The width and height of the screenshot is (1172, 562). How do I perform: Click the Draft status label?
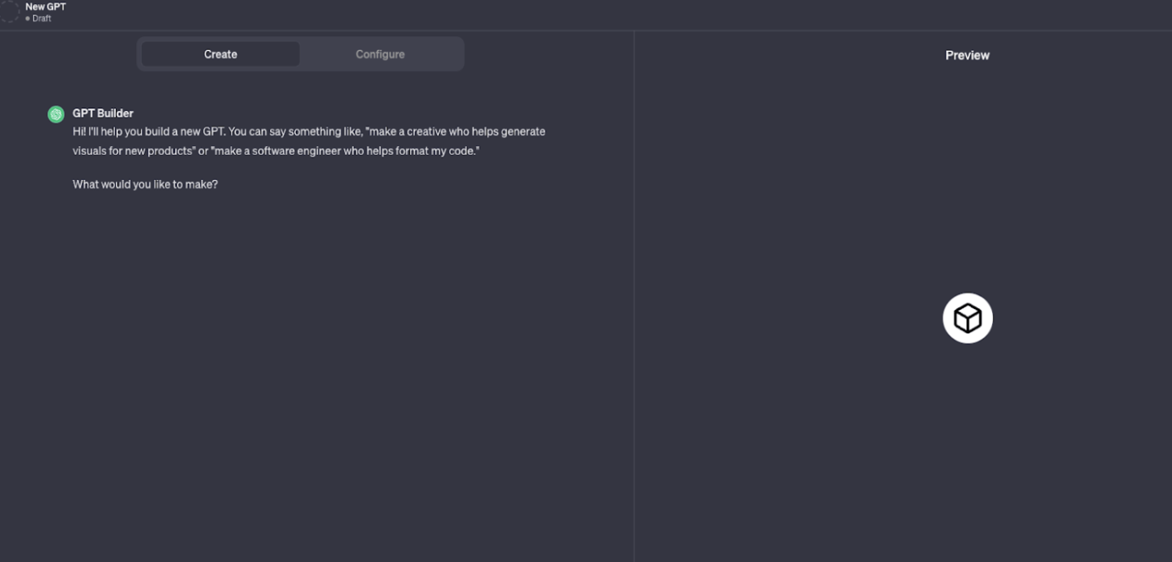click(40, 17)
